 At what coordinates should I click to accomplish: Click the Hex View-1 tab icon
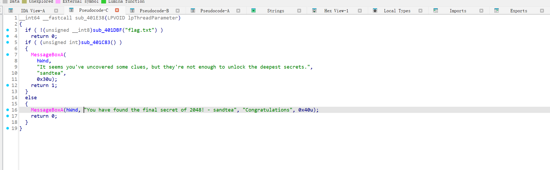coord(314,11)
